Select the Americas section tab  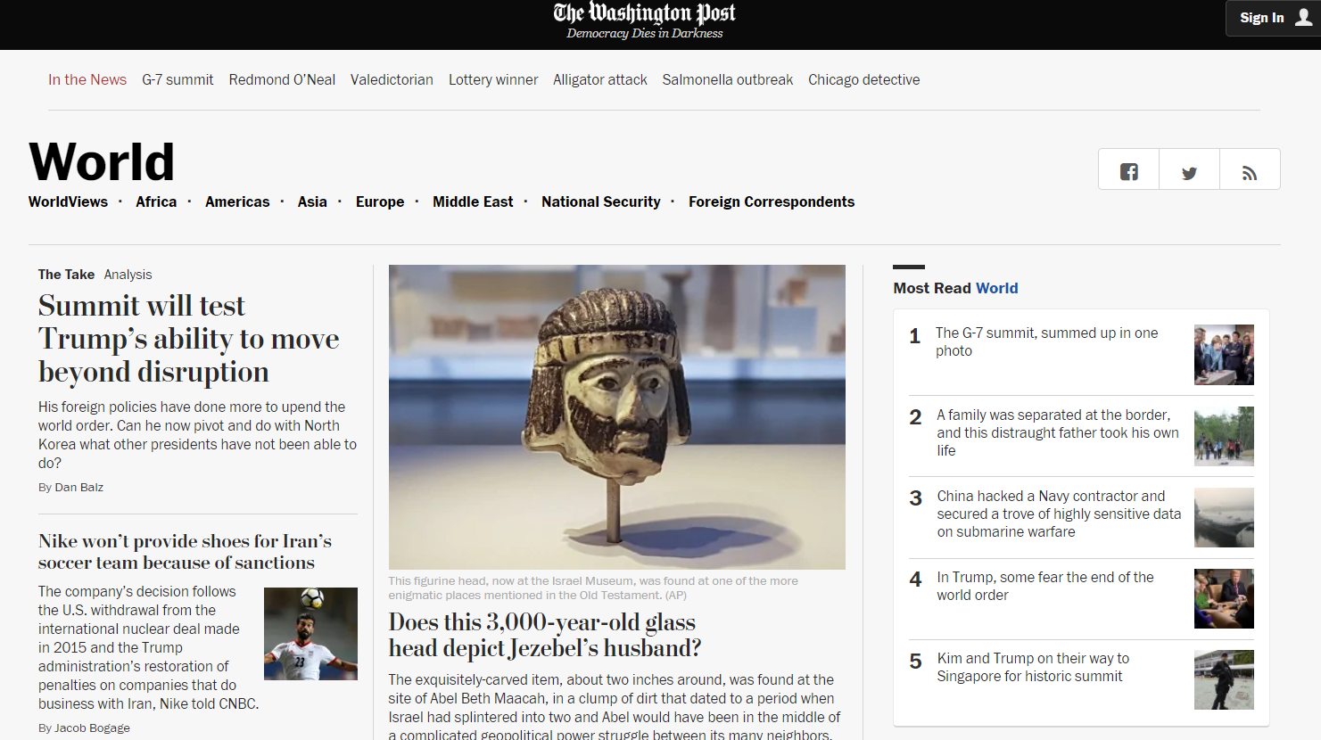coord(237,201)
